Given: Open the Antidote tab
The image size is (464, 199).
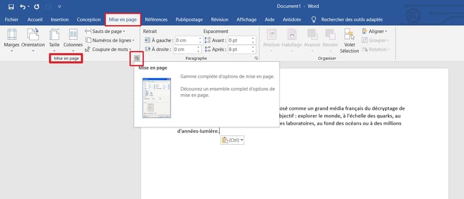Looking at the screenshot, I should pyautogui.click(x=292, y=20).
